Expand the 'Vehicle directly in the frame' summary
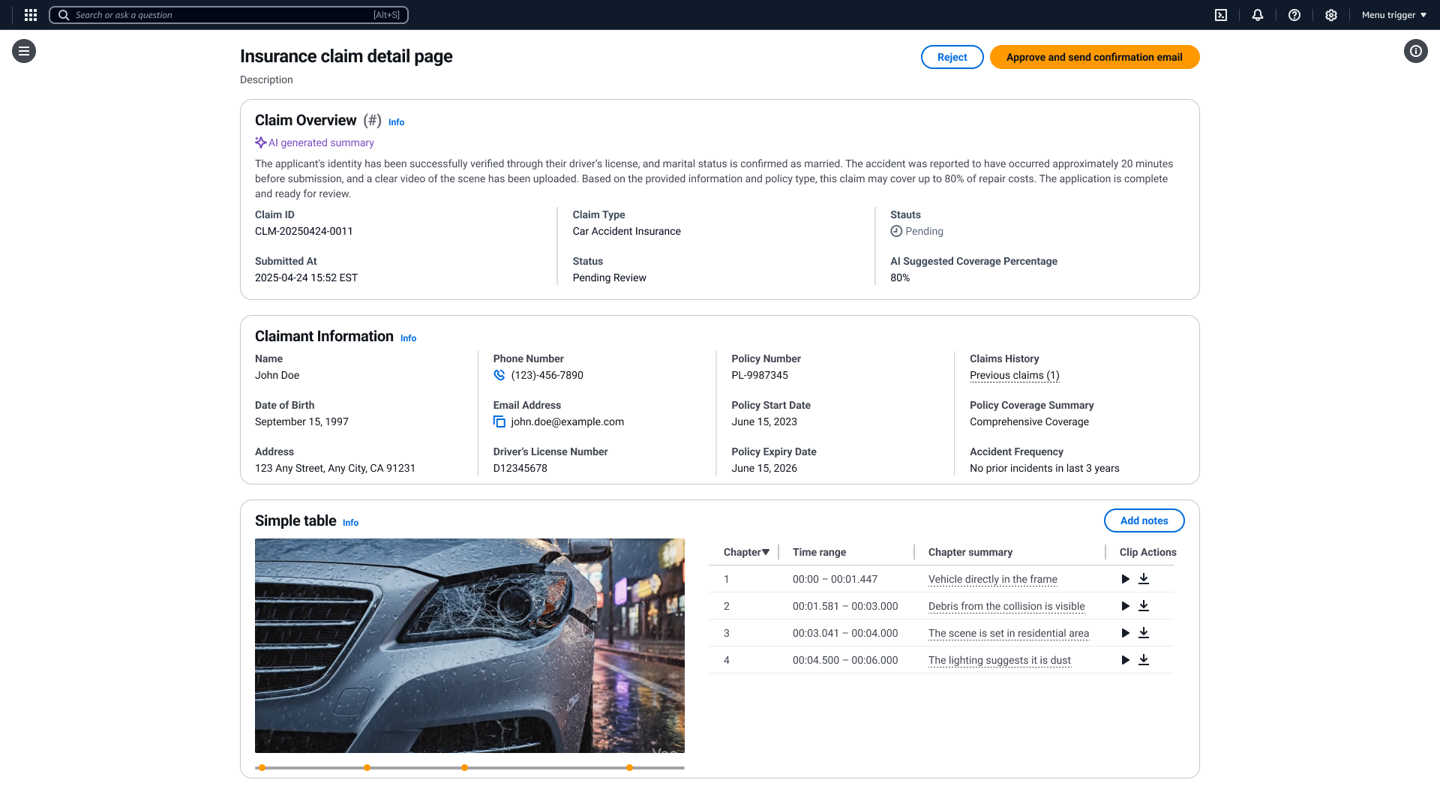Viewport: 1440px width, 810px height. click(992, 579)
